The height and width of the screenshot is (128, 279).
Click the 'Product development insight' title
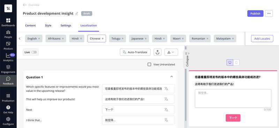(x=48, y=14)
